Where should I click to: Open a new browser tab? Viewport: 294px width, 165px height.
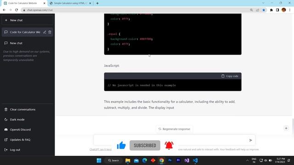pyautogui.click(x=97, y=3)
